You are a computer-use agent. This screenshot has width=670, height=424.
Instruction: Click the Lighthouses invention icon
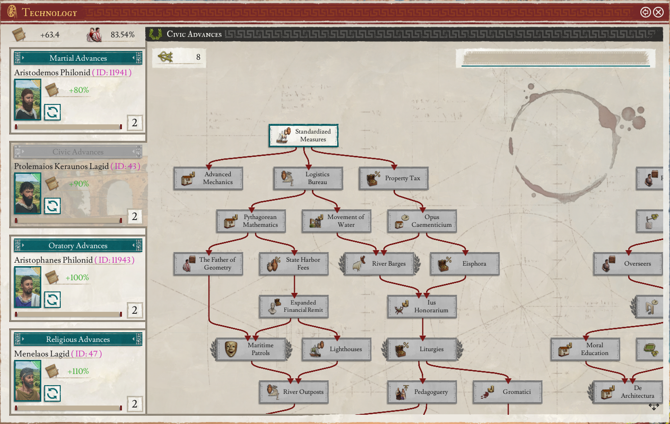coord(316,349)
